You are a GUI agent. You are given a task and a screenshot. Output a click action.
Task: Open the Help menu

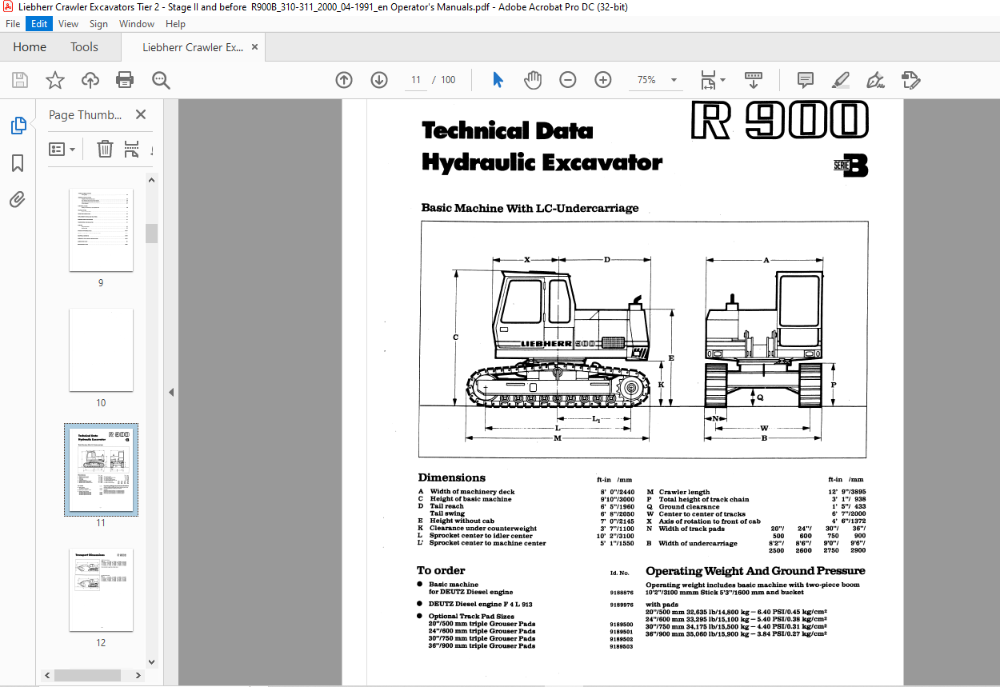pyautogui.click(x=175, y=24)
